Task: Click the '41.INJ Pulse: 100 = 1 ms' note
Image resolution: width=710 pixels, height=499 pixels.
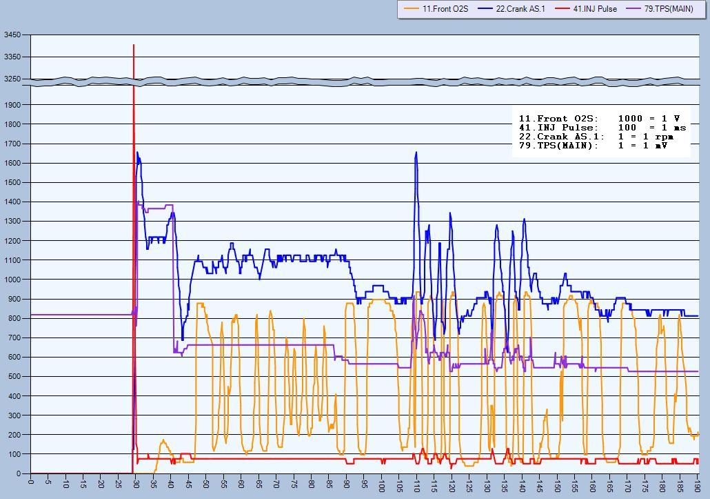Action: point(602,128)
